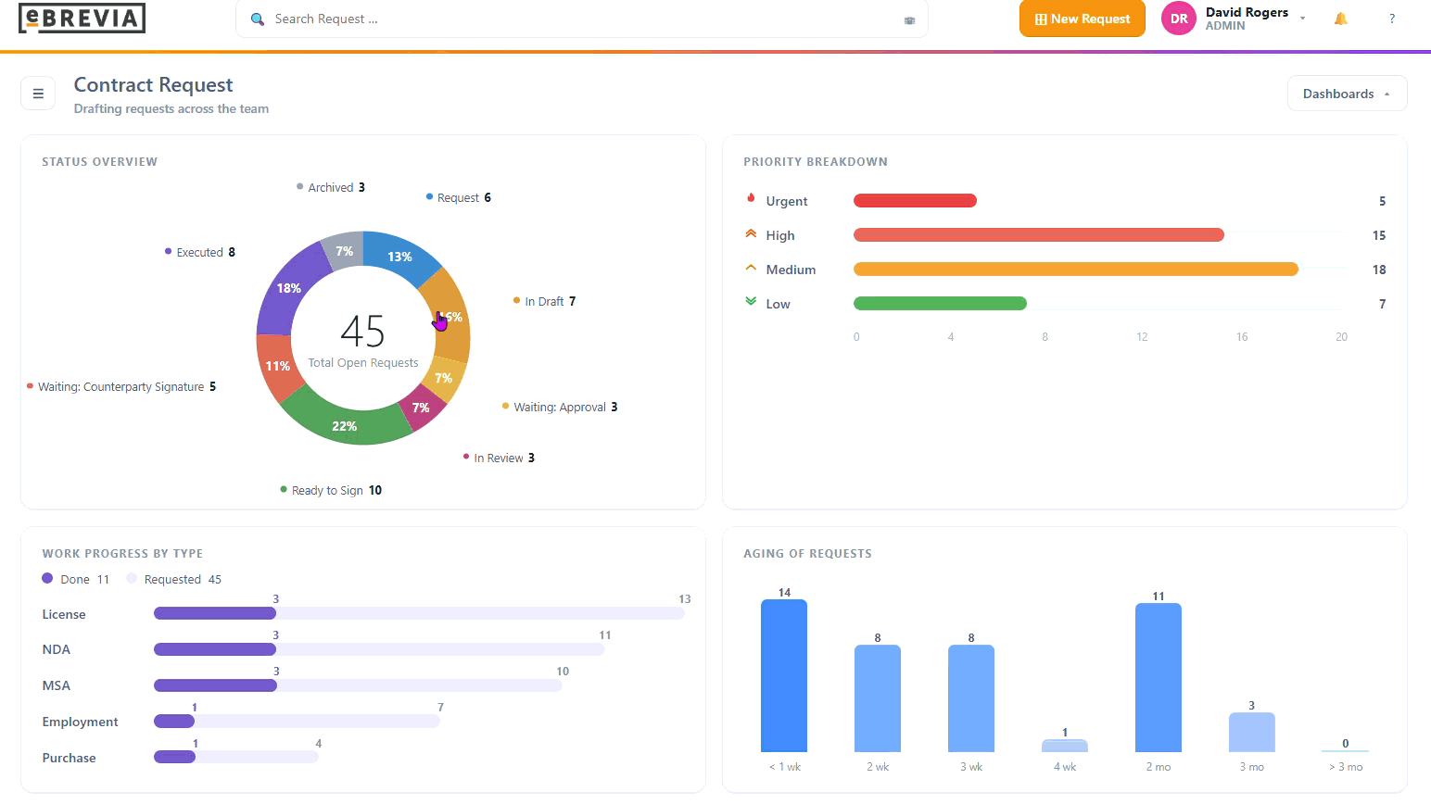
Task: Open the notifications bell
Action: click(1340, 19)
